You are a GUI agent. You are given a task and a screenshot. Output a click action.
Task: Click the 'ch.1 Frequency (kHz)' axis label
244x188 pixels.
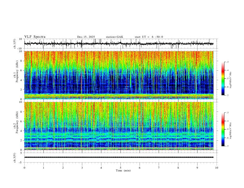point(16,72)
